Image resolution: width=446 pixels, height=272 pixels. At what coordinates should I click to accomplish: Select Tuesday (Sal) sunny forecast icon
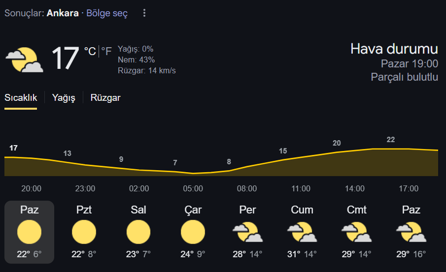click(x=138, y=232)
